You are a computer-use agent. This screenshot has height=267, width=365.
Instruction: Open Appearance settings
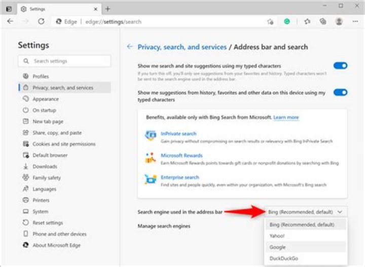tap(64, 99)
